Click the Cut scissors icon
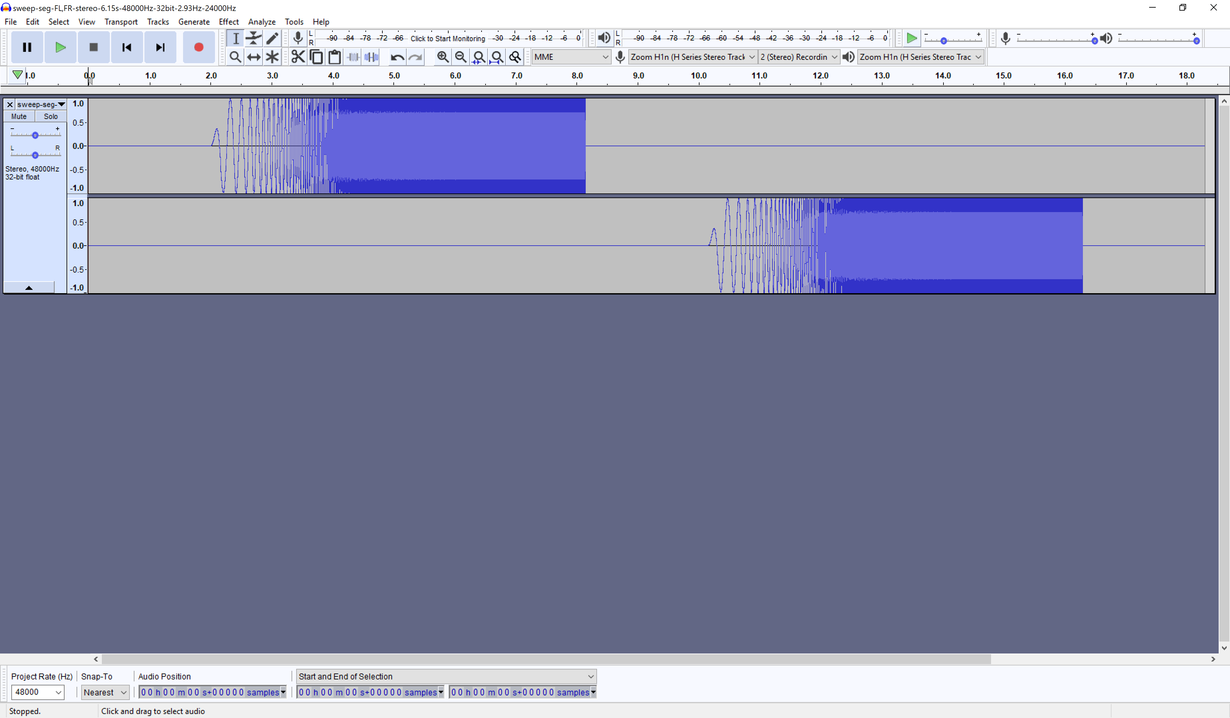 (298, 57)
